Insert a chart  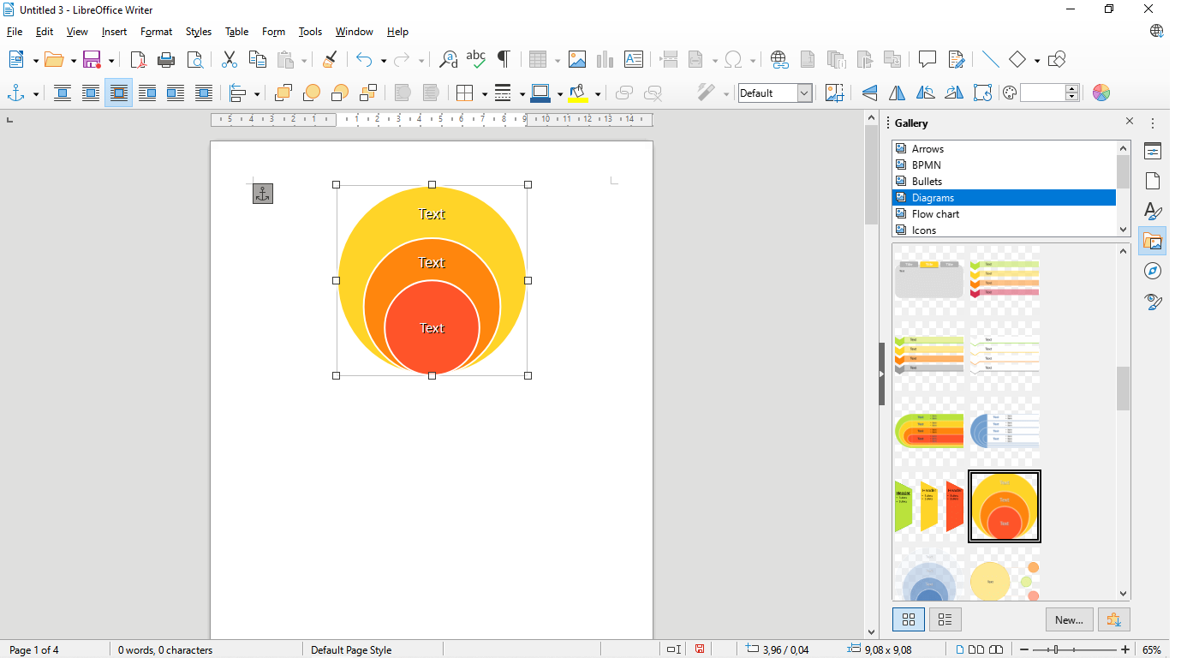[605, 59]
